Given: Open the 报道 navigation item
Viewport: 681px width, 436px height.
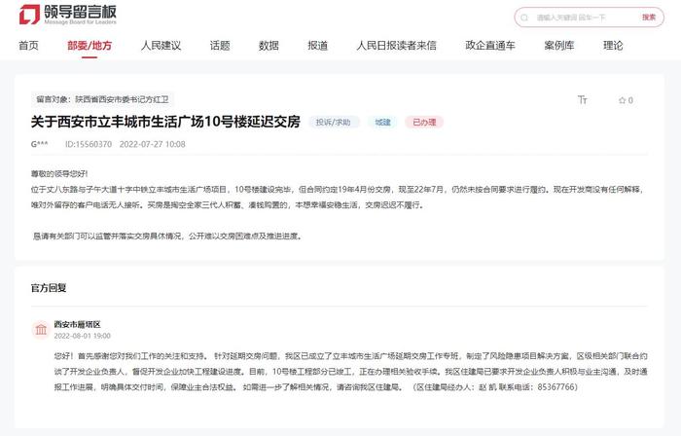Looking at the screenshot, I should coord(317,45).
